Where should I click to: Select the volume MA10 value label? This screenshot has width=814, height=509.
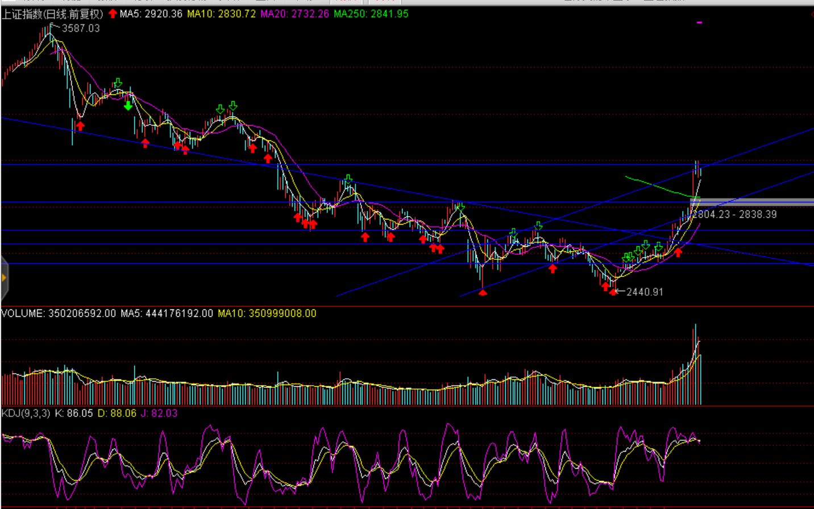pyautogui.click(x=267, y=313)
